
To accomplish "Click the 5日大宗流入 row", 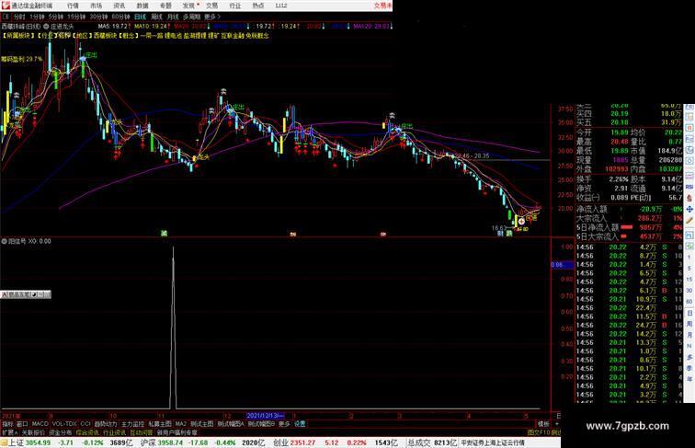I will (x=629, y=236).
